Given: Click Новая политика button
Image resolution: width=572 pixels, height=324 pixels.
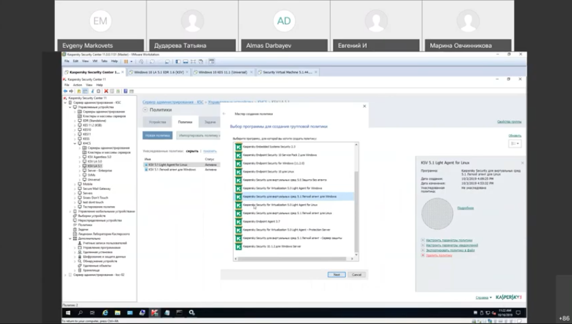Looking at the screenshot, I should tap(158, 135).
